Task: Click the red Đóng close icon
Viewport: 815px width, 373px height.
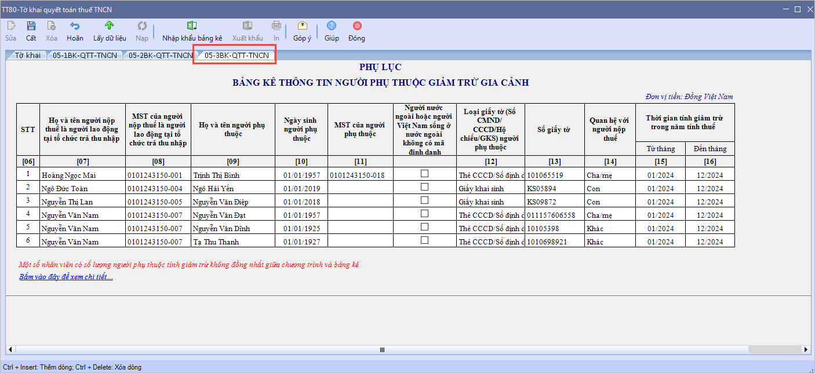Action: pyautogui.click(x=357, y=26)
